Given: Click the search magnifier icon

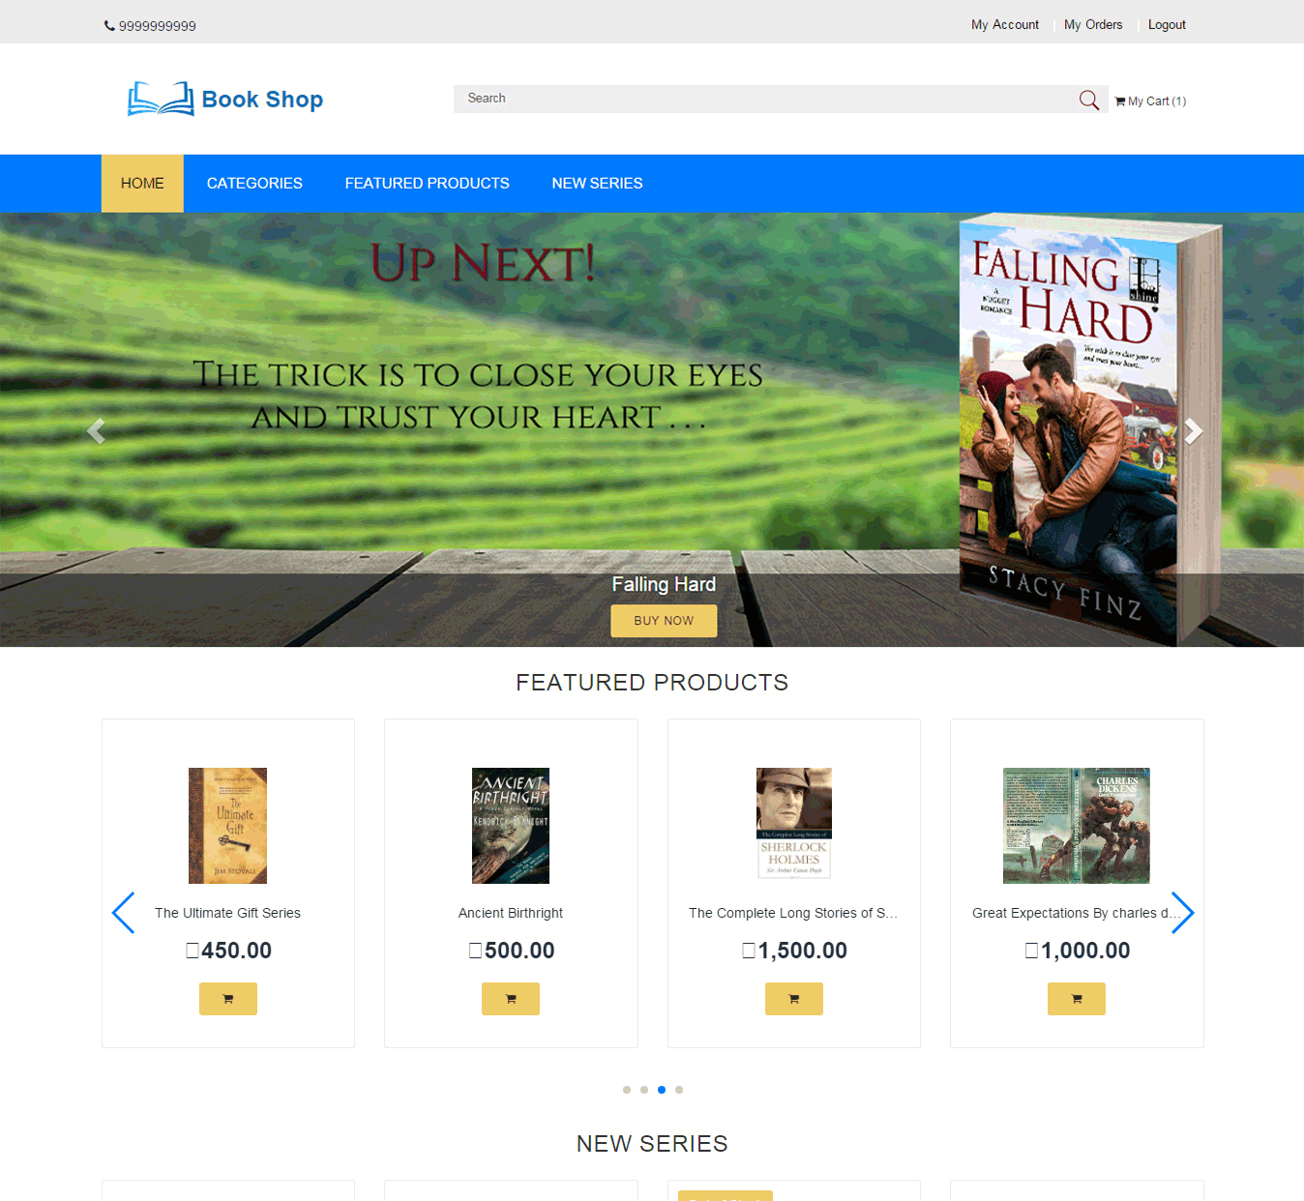Looking at the screenshot, I should [1088, 100].
